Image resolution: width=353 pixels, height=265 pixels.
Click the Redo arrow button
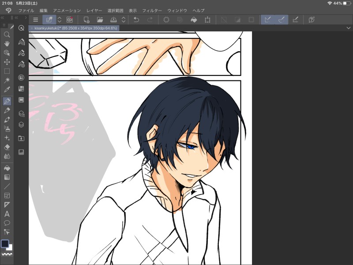click(x=150, y=20)
